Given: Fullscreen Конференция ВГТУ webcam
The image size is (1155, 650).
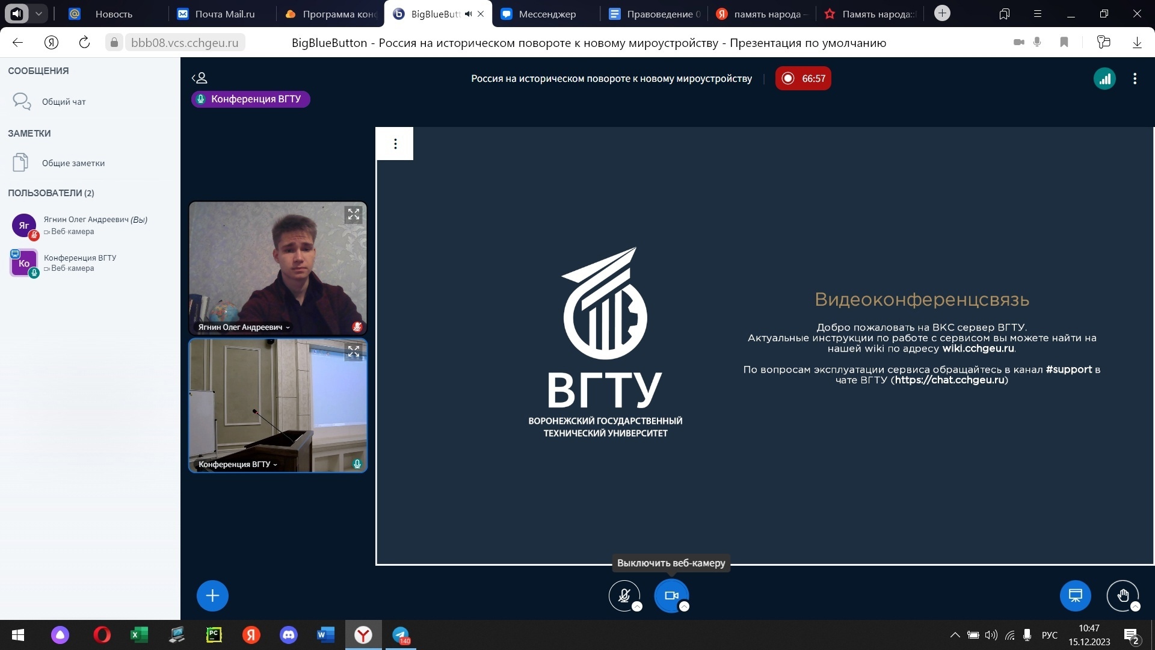Looking at the screenshot, I should [x=354, y=351].
